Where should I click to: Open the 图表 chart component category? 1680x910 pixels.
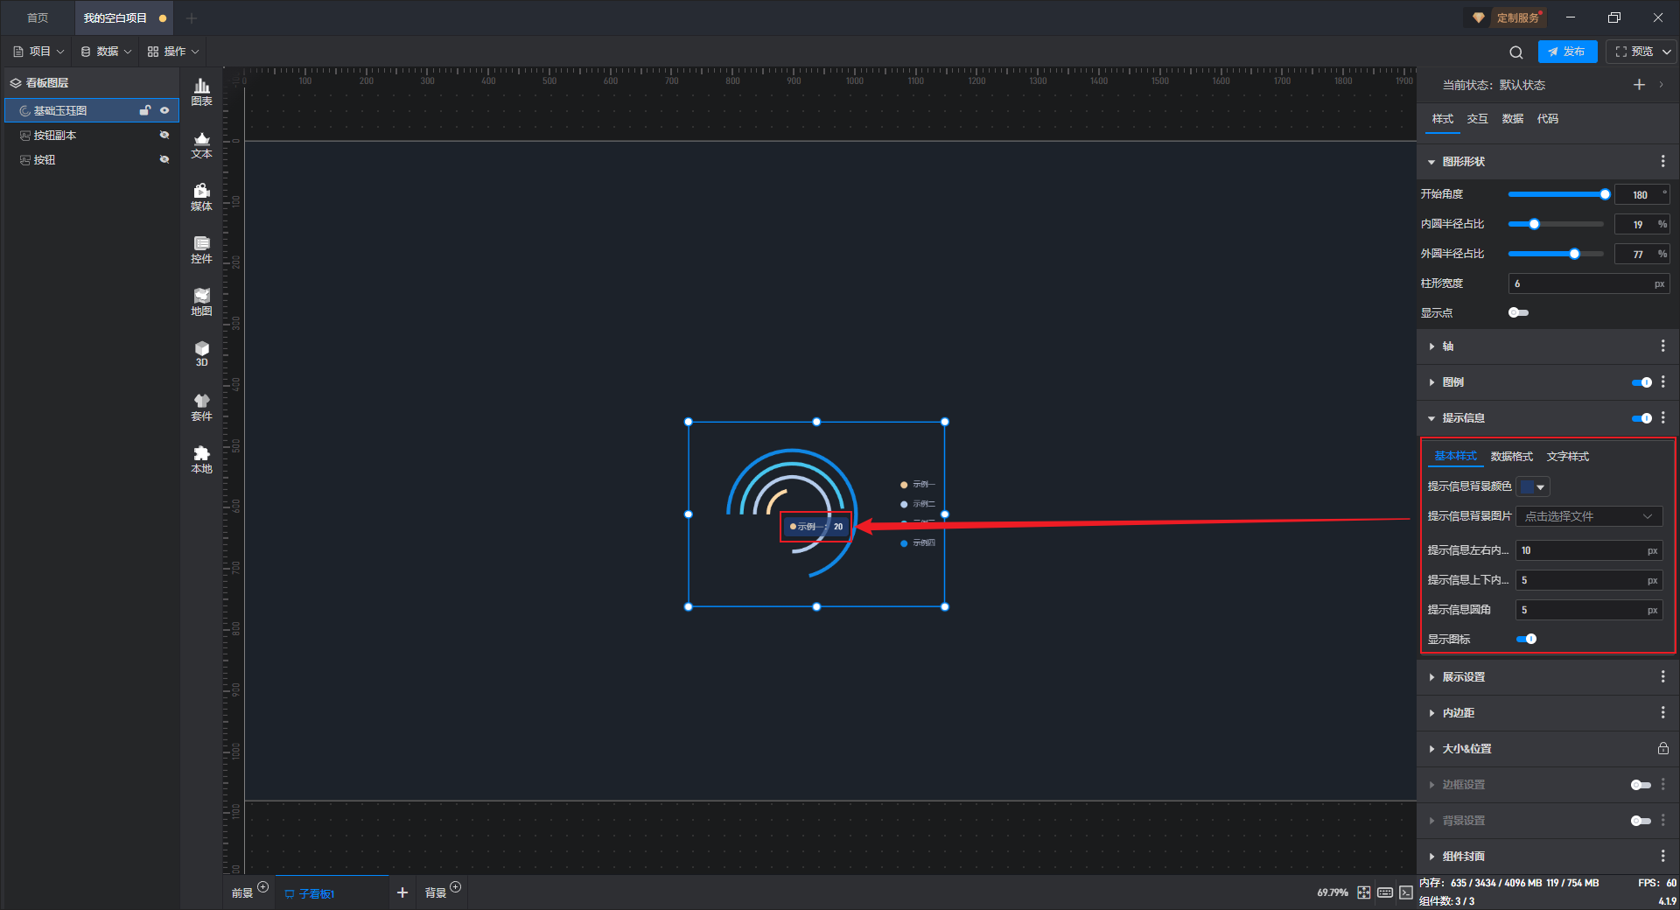pos(201,92)
